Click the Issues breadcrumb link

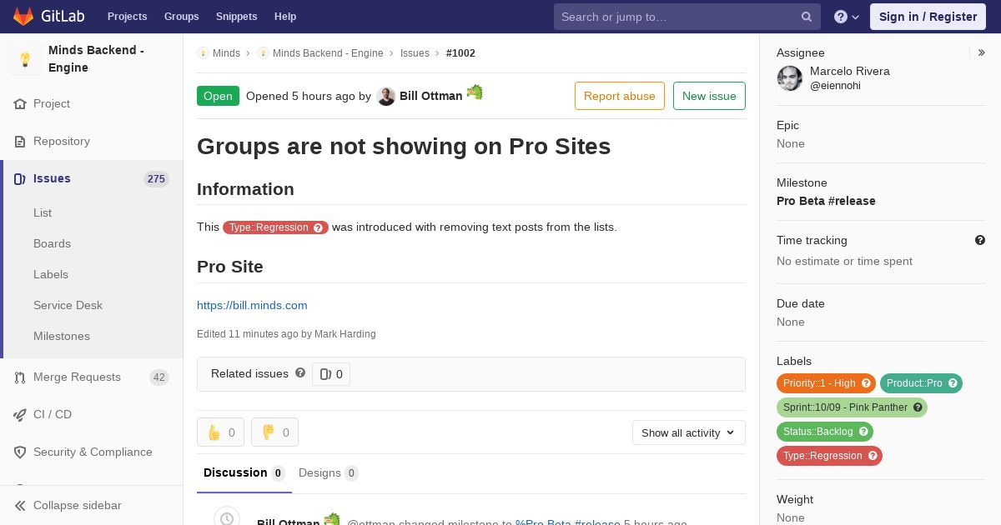(x=415, y=53)
